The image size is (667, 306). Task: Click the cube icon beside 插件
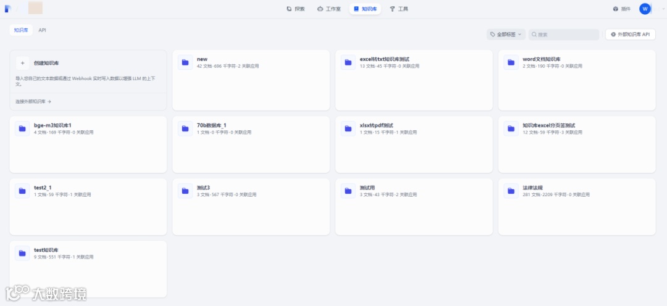615,9
